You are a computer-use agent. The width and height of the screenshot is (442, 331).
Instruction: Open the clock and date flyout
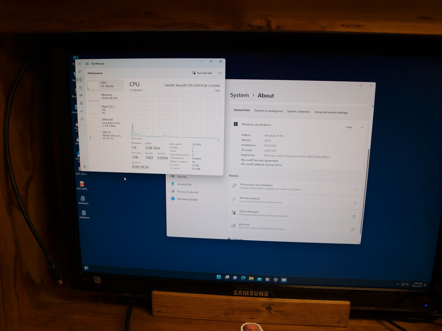417,285
